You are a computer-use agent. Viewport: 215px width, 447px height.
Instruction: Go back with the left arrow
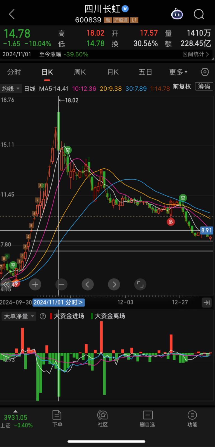12,14
